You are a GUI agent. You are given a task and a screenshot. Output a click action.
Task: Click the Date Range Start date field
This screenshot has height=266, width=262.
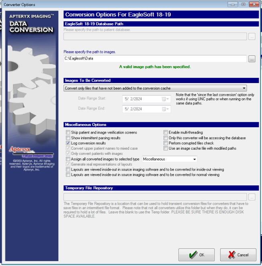[146, 99]
